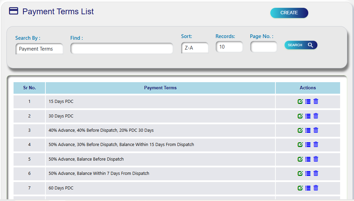354x201 pixels.
Task: Delete the 50% Advance 15-day dispatch term
Action: [315, 144]
